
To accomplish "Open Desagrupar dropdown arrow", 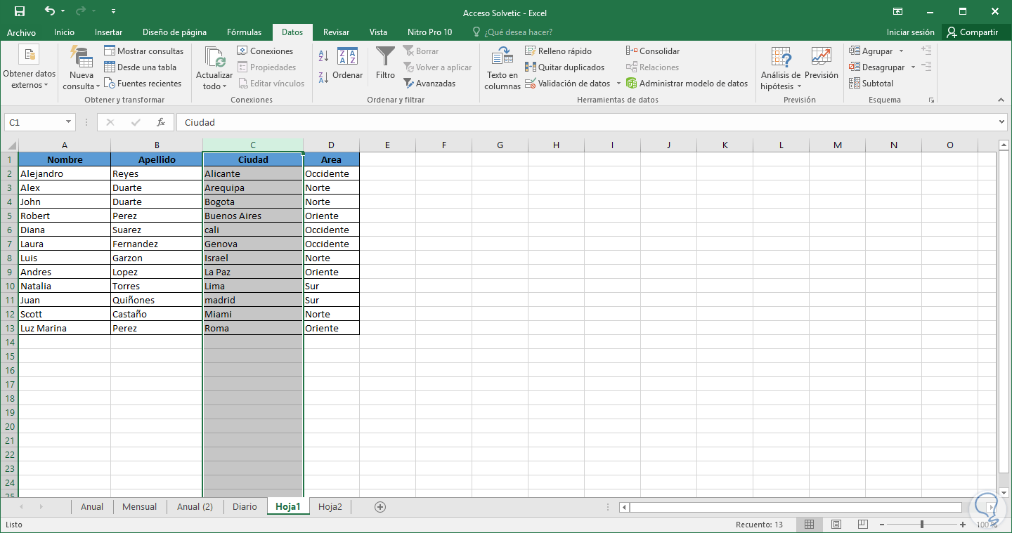I will coord(913,67).
